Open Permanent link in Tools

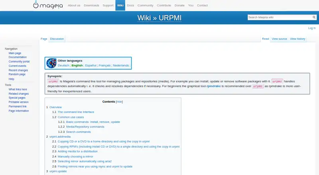18,106
